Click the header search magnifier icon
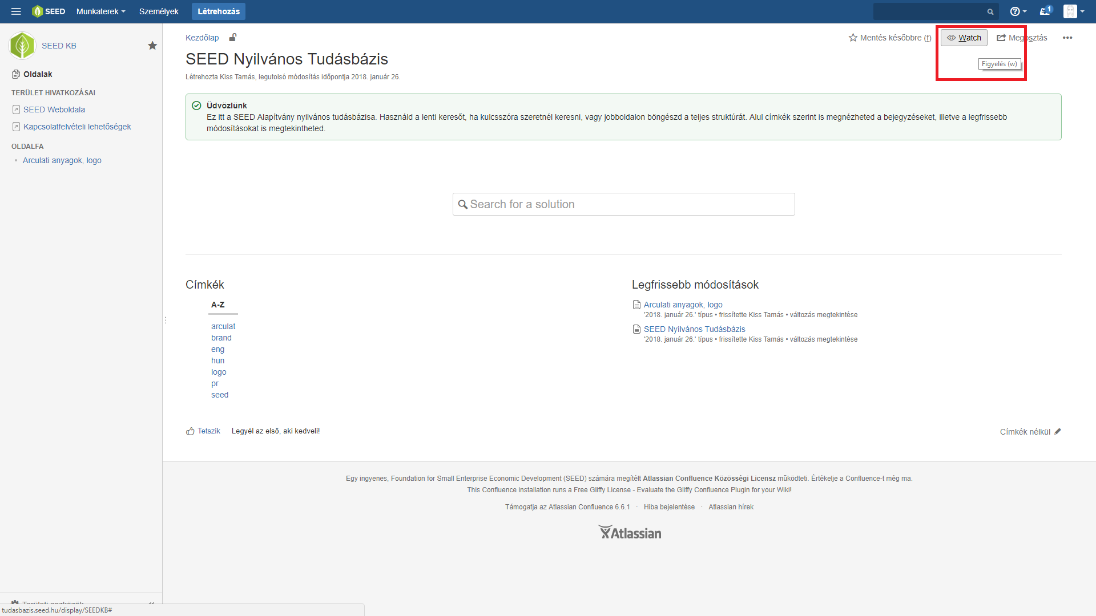 (x=990, y=11)
